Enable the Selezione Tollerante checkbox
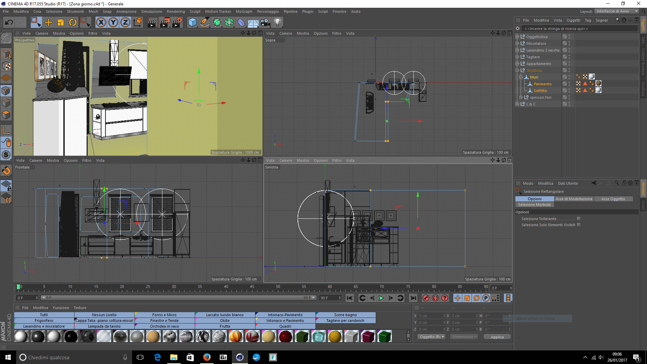 (x=579, y=219)
